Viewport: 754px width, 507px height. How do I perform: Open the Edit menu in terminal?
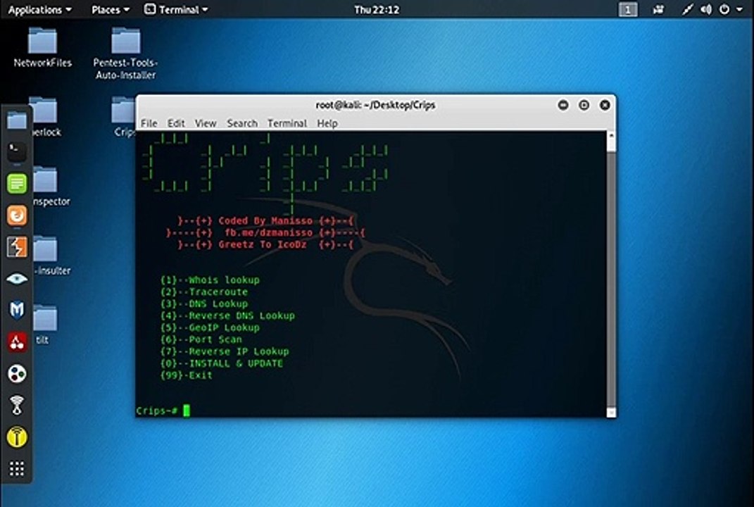(x=176, y=124)
